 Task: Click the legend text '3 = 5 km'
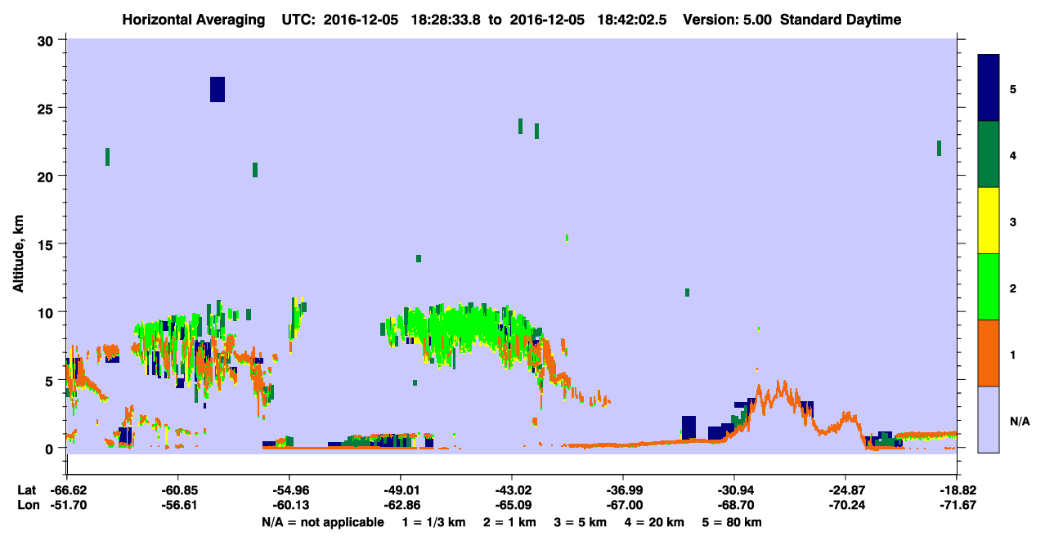click(582, 522)
